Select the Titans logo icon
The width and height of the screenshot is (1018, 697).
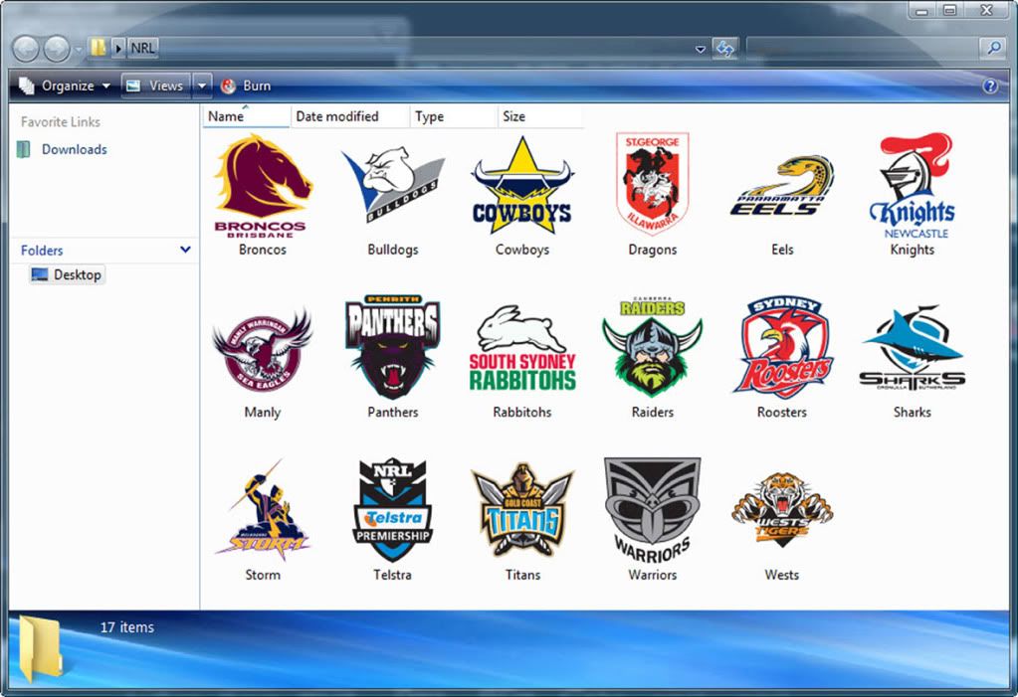pyautogui.click(x=522, y=510)
